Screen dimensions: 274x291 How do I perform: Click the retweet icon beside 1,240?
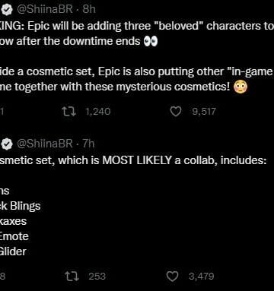tap(68, 111)
